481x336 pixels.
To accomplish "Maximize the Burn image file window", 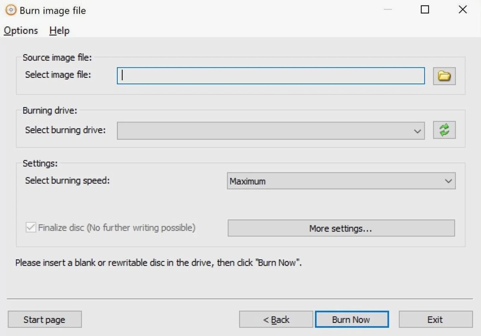I will [425, 10].
